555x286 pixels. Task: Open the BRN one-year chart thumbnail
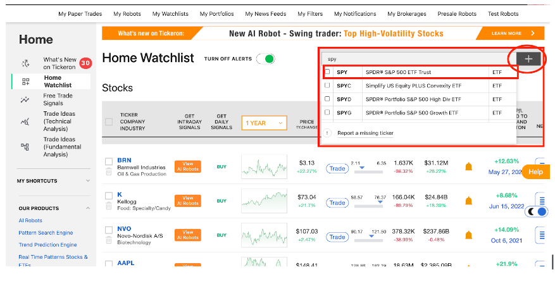pyautogui.click(x=264, y=166)
